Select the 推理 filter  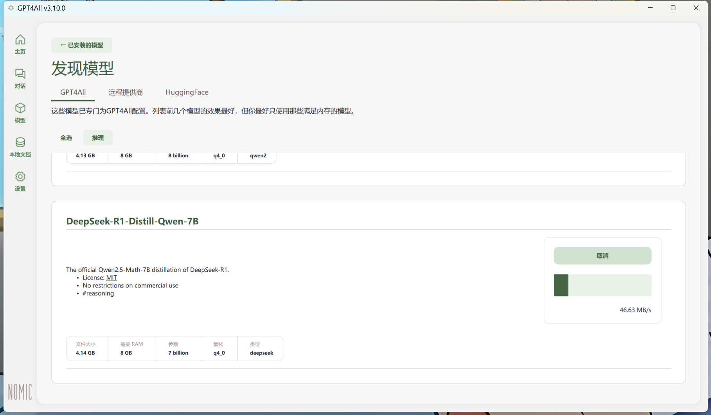click(98, 137)
